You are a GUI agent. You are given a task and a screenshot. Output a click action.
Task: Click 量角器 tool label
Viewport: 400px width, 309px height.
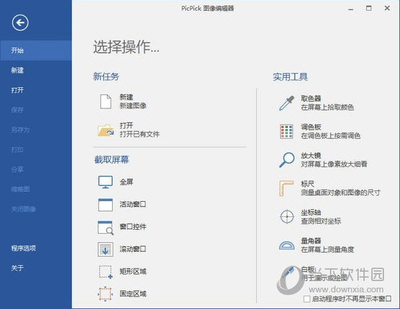311,240
